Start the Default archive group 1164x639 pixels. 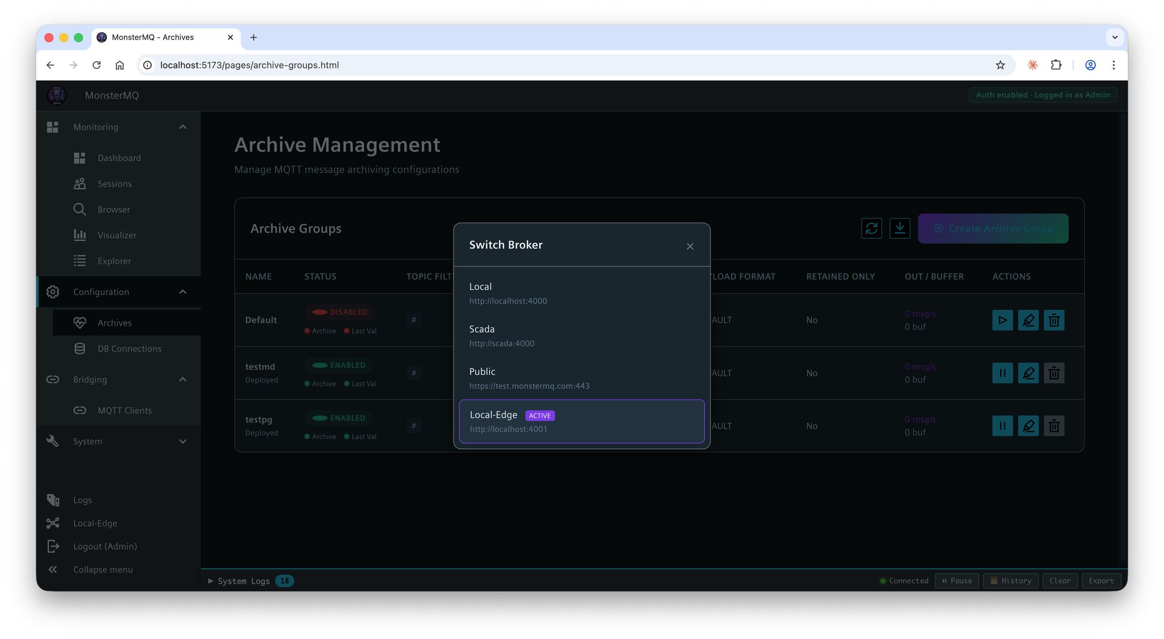point(1002,320)
